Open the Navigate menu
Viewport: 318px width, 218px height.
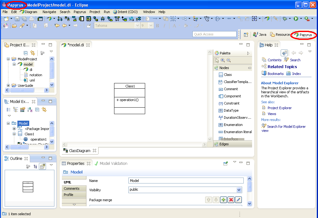point(49,12)
